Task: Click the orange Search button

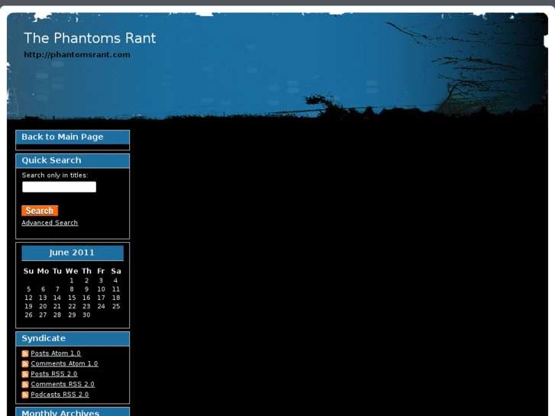Action: pos(40,211)
